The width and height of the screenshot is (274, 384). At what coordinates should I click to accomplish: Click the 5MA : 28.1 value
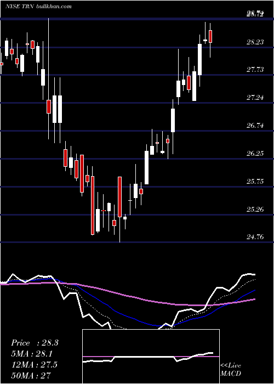(32, 354)
